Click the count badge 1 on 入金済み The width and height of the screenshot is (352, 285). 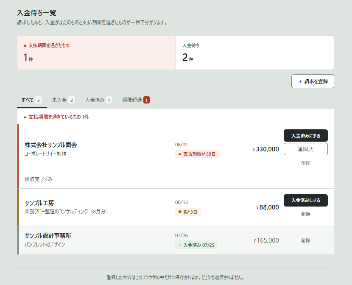point(109,100)
